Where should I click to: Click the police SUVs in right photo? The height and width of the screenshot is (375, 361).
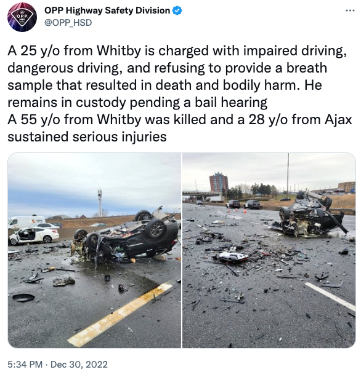pyautogui.click(x=243, y=204)
